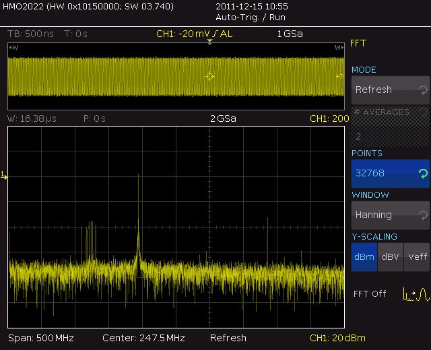
Task: Click the rotary knob icon on Hanning
Action: tap(423, 215)
